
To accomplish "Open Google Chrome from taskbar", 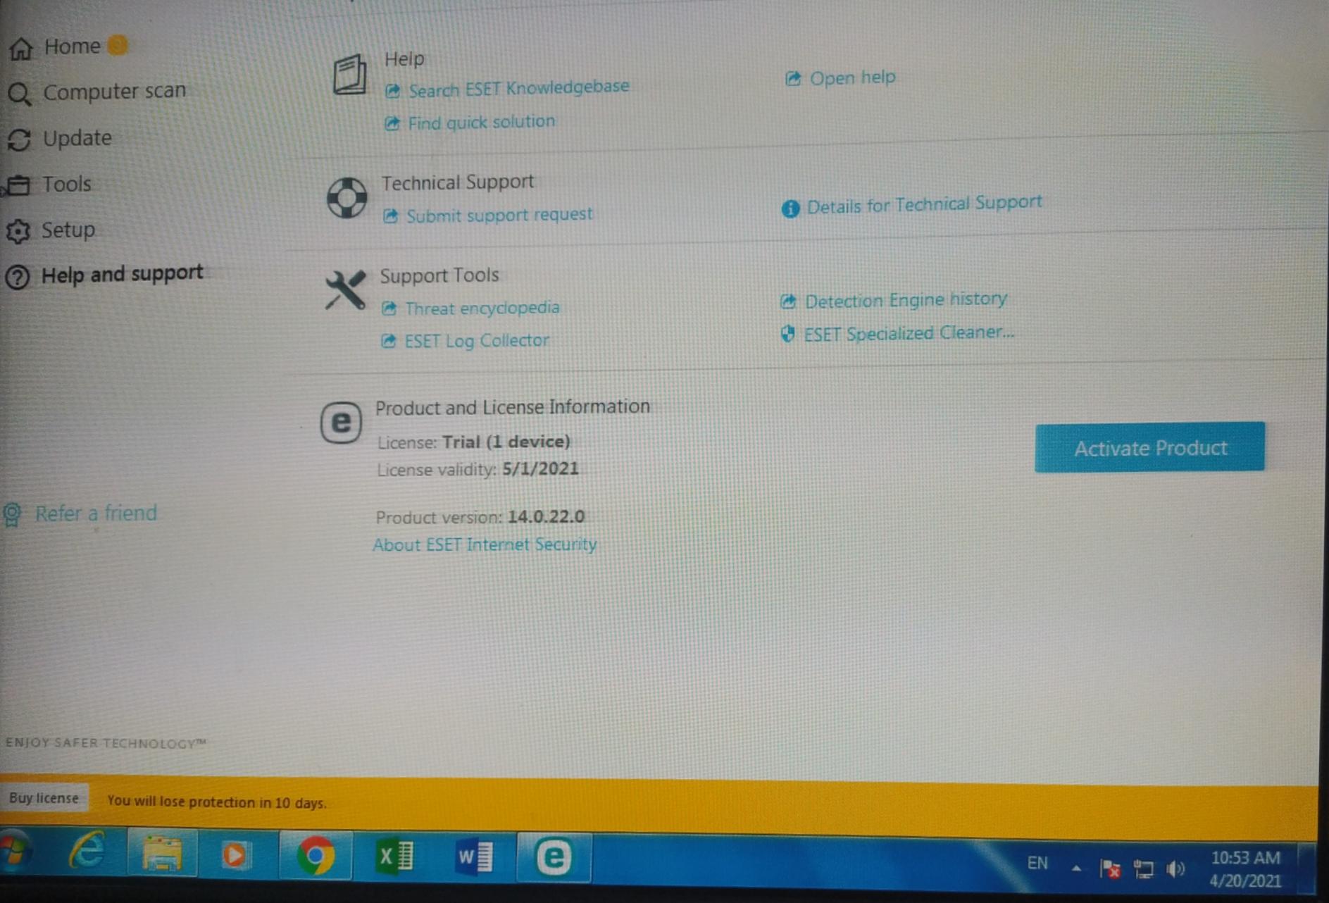I will pos(316,857).
